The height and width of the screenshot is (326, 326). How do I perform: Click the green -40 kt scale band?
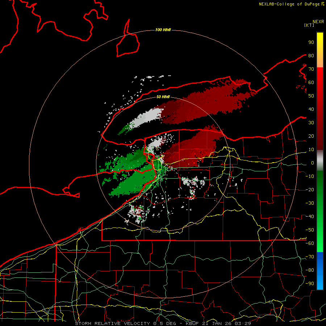coord(320,216)
